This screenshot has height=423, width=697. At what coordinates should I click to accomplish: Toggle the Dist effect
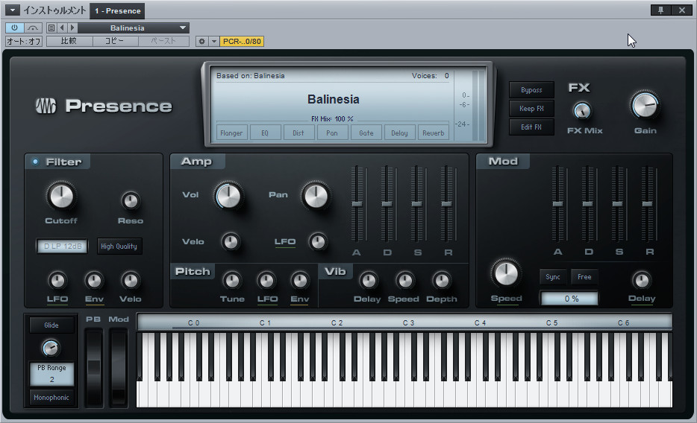tap(299, 133)
